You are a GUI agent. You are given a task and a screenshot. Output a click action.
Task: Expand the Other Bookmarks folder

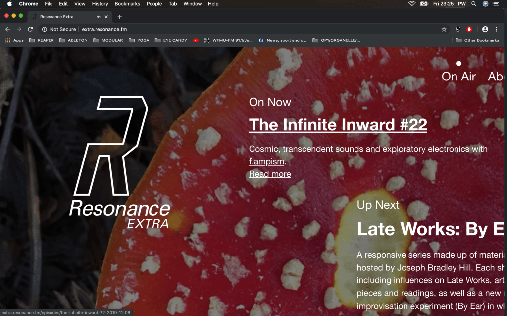pos(477,40)
